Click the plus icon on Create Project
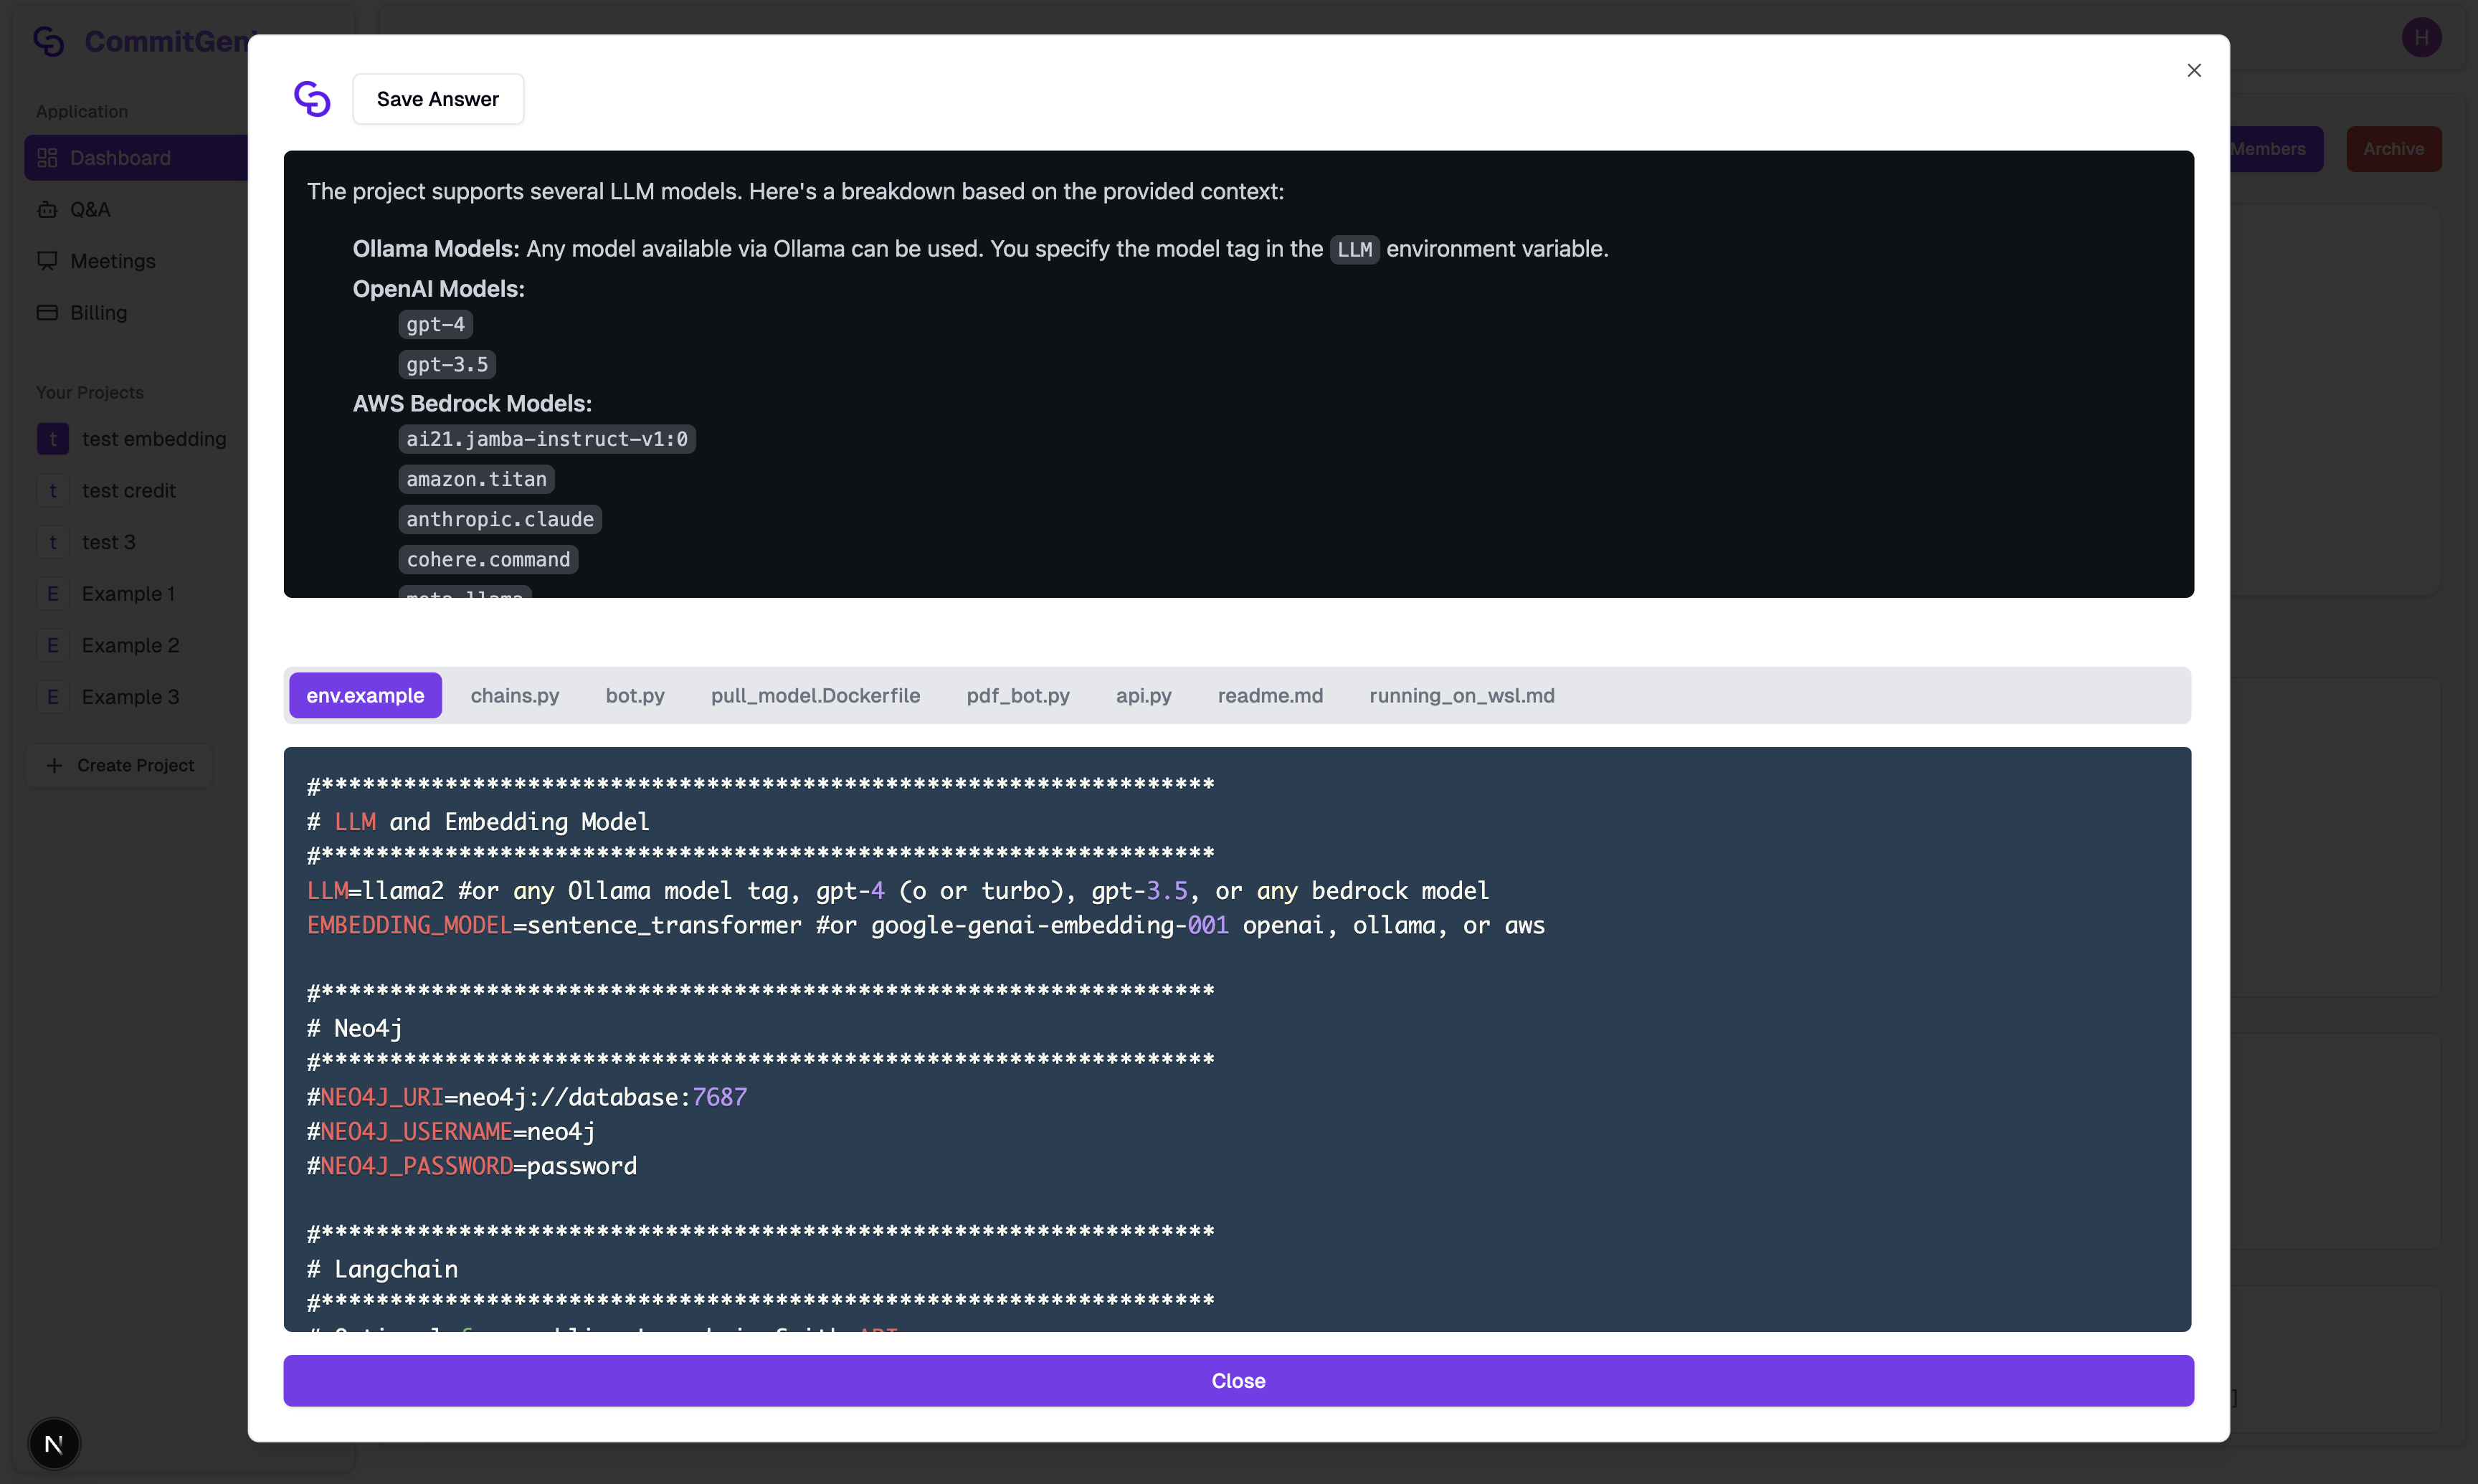Image resolution: width=2478 pixels, height=1484 pixels. pyautogui.click(x=55, y=766)
